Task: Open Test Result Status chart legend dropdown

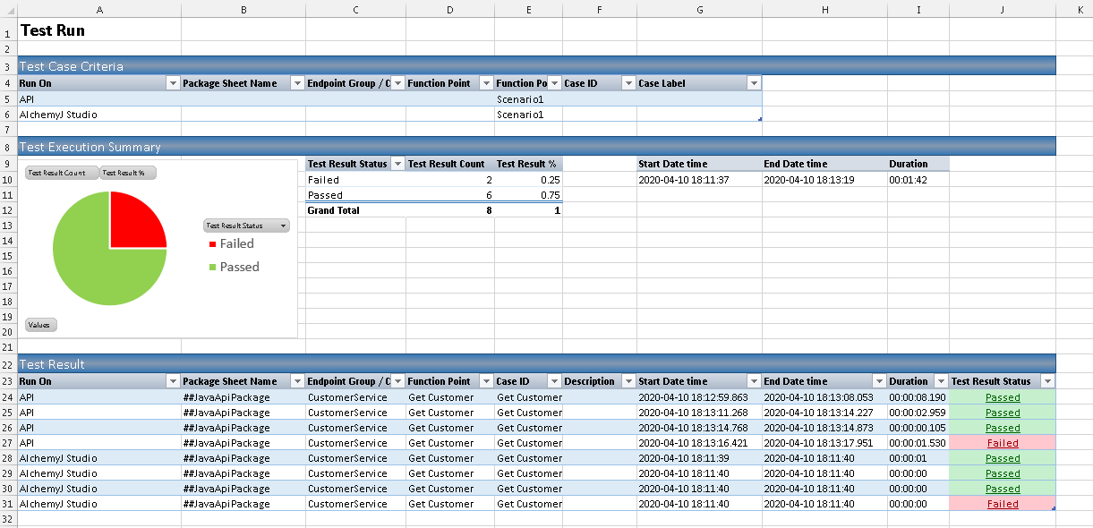Action: (284, 226)
